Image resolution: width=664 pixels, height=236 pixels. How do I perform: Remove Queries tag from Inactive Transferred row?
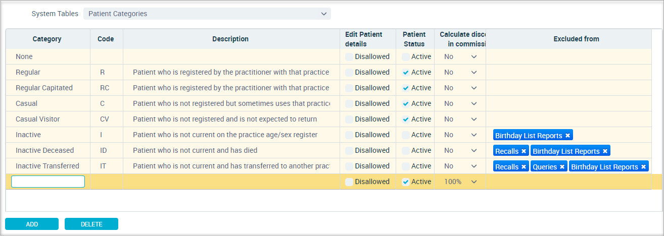click(x=562, y=167)
